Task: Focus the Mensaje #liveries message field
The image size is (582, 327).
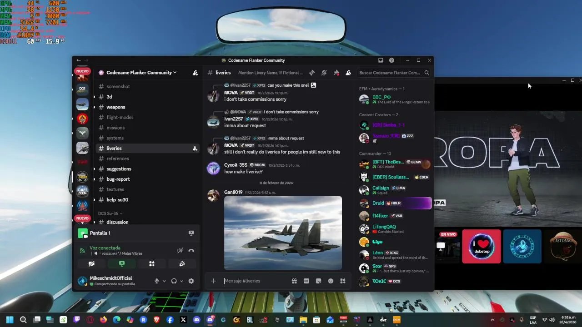Action: point(255,281)
